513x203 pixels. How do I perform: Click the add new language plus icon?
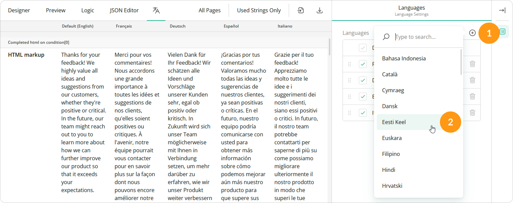click(472, 33)
